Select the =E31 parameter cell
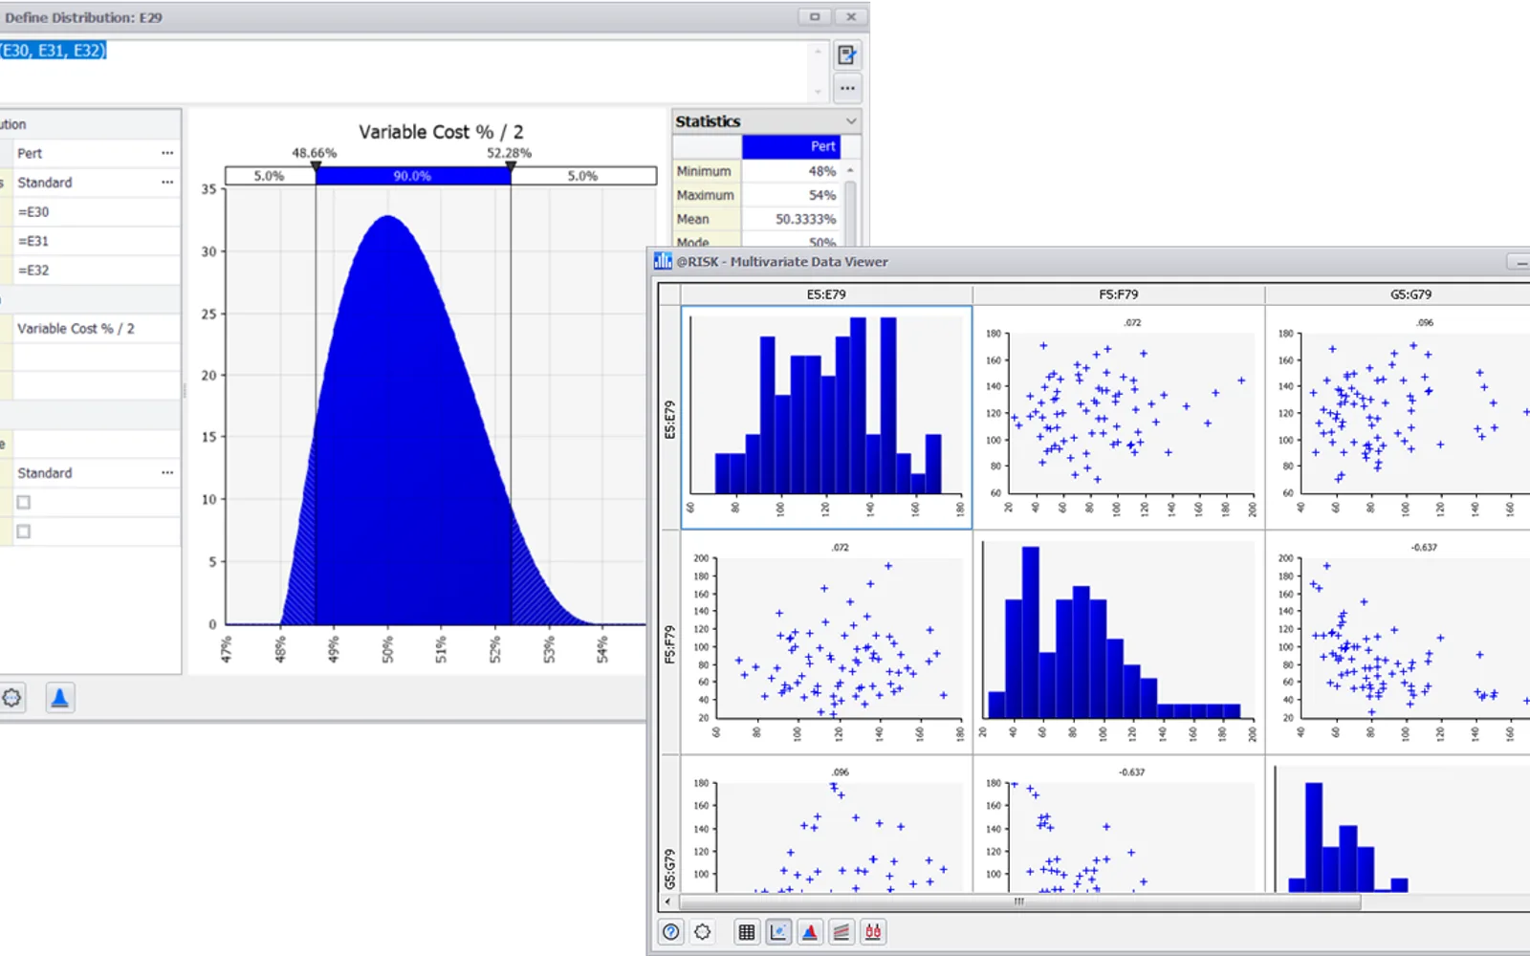The image size is (1530, 956). pos(97,241)
